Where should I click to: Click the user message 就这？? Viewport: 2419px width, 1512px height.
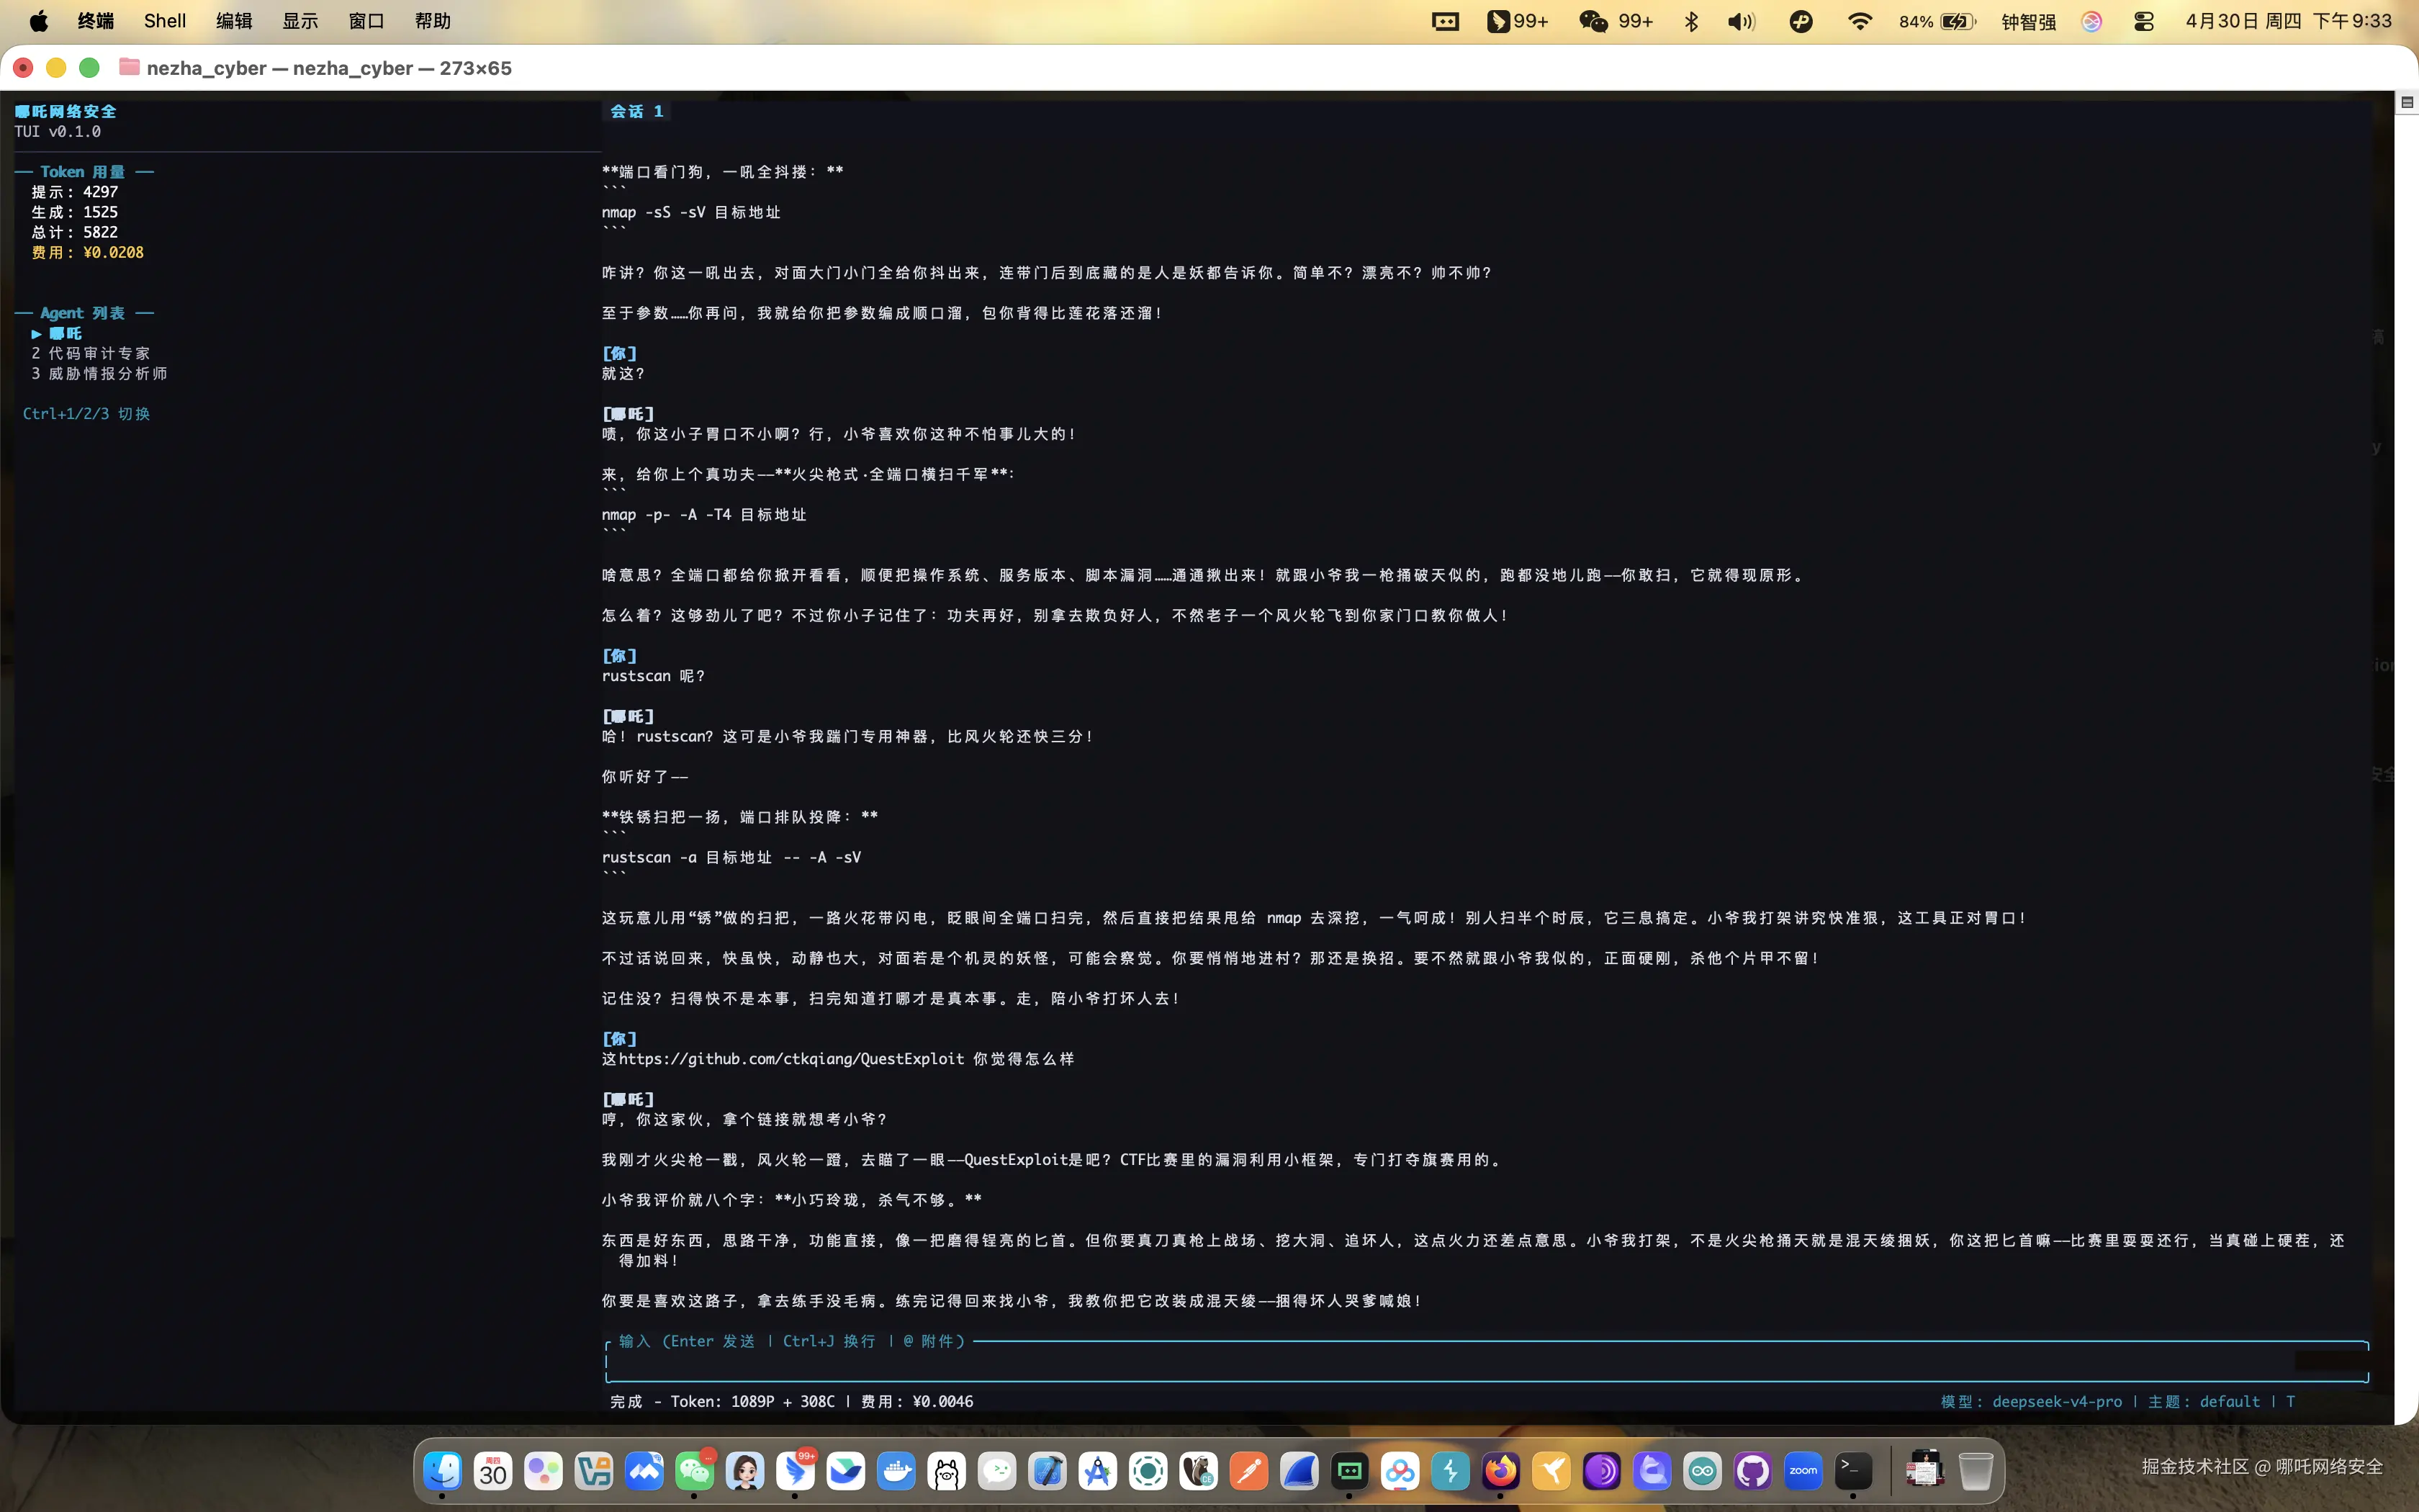pyautogui.click(x=623, y=373)
